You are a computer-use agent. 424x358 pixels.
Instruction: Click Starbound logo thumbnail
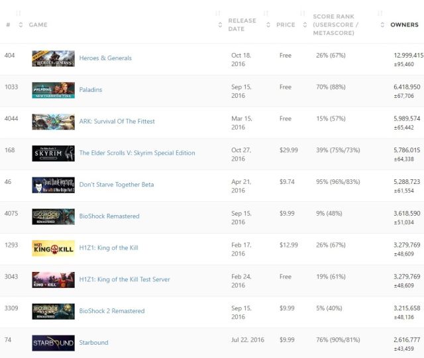pos(53,343)
